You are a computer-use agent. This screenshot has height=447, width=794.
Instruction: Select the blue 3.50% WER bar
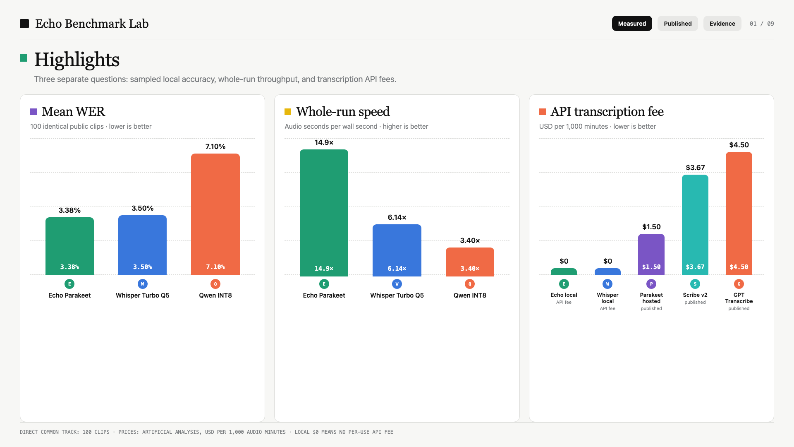pyautogui.click(x=142, y=245)
